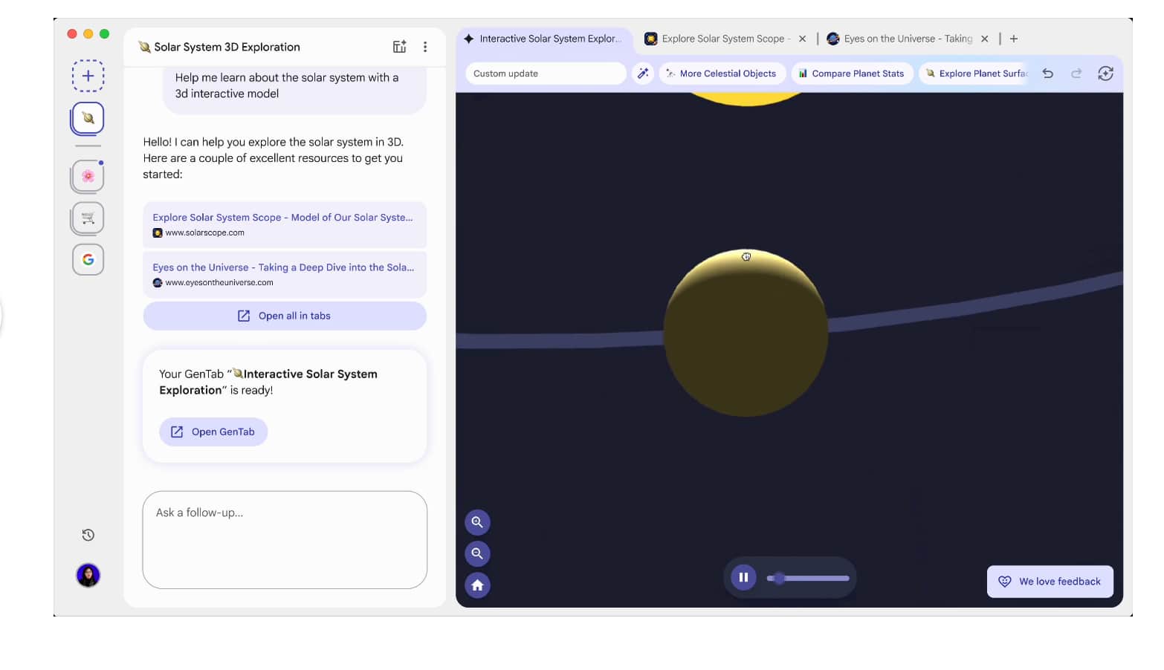Open the Eyes on the Universe link card
1164x670 pixels.
pyautogui.click(x=285, y=274)
